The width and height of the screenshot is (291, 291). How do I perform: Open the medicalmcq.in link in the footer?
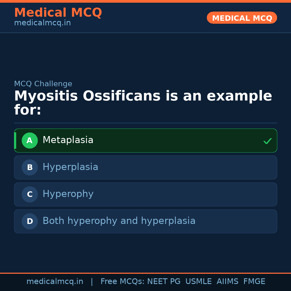click(x=55, y=281)
